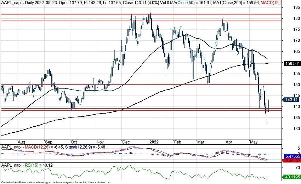
Task: Click the Sep label on time axis
Action: pyautogui.click(x=49, y=142)
